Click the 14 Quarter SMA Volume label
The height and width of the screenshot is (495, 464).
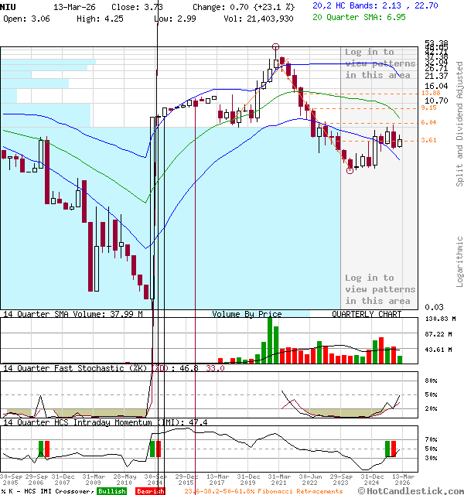point(73,314)
